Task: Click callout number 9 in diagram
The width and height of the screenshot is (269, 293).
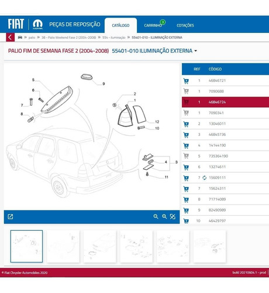Action: (104, 84)
